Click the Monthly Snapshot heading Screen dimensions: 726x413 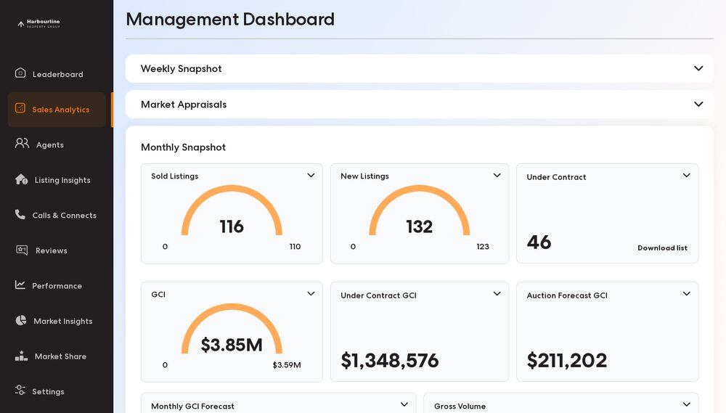tap(184, 147)
